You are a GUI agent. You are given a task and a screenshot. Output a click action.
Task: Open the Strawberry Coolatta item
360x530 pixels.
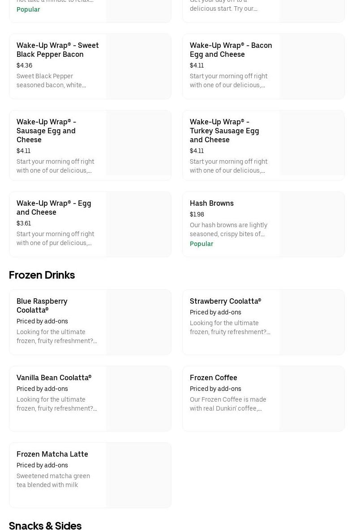[x=225, y=301]
